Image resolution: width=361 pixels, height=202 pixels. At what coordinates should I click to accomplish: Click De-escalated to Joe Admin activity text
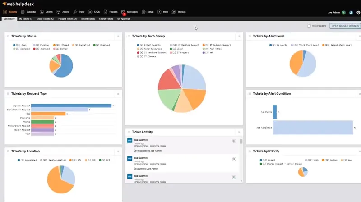click(x=148, y=151)
